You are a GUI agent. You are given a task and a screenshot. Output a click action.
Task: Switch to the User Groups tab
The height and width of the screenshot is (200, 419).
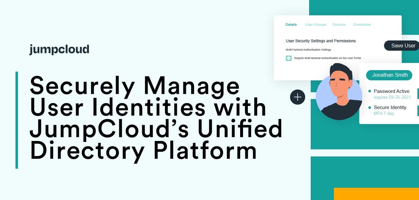pos(316,25)
